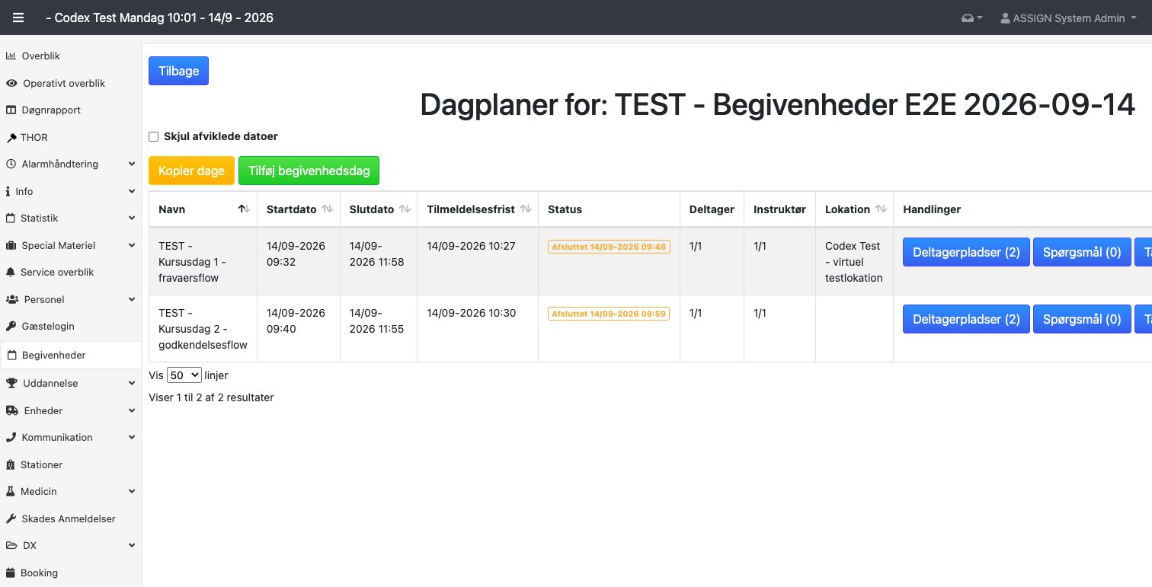The width and height of the screenshot is (1152, 587).
Task: Expand the Kommunikation sidebar menu
Action: [70, 437]
